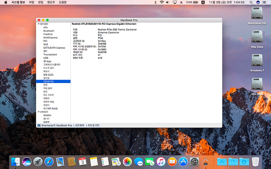Open Downloads folder stack in Dock

244,162
